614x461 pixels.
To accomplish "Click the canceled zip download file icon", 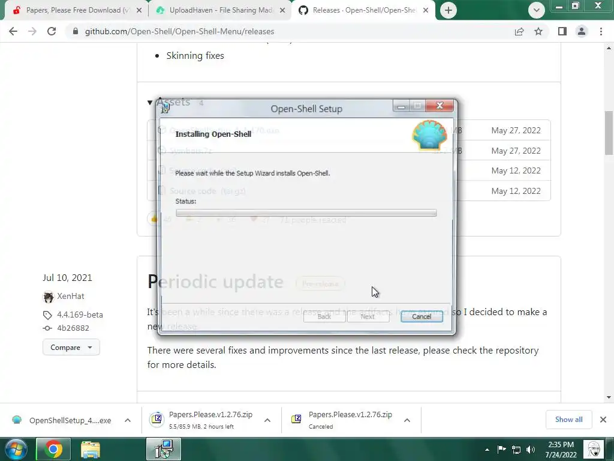I will pyautogui.click(x=296, y=419).
